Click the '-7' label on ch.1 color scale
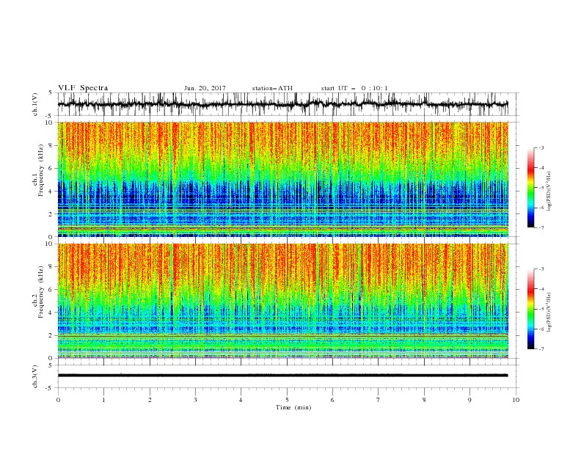 point(541,227)
